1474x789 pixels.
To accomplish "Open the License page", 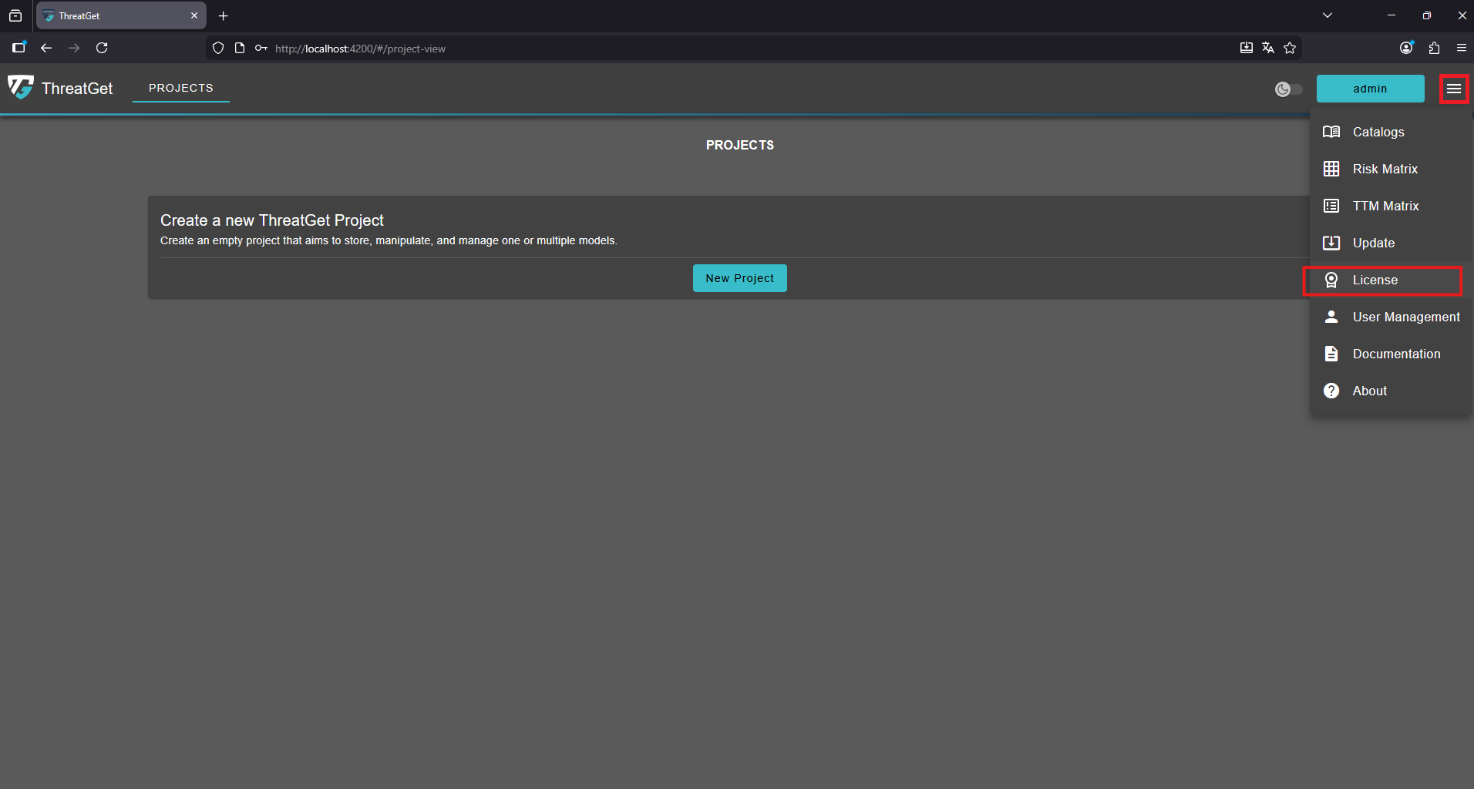I will click(1375, 280).
